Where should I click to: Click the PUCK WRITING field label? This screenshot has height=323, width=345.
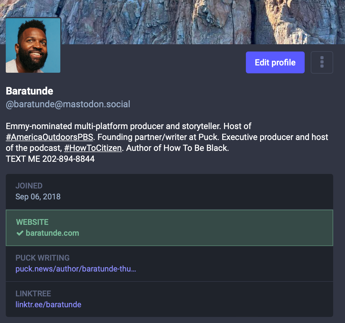point(42,258)
